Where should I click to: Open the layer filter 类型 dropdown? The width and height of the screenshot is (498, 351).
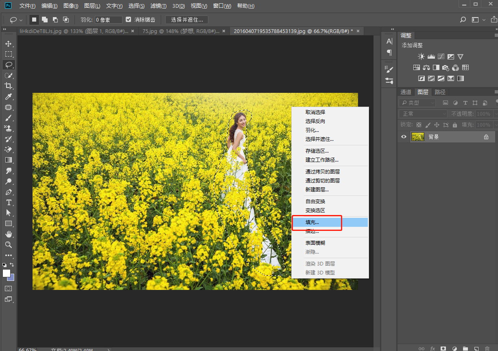click(417, 103)
